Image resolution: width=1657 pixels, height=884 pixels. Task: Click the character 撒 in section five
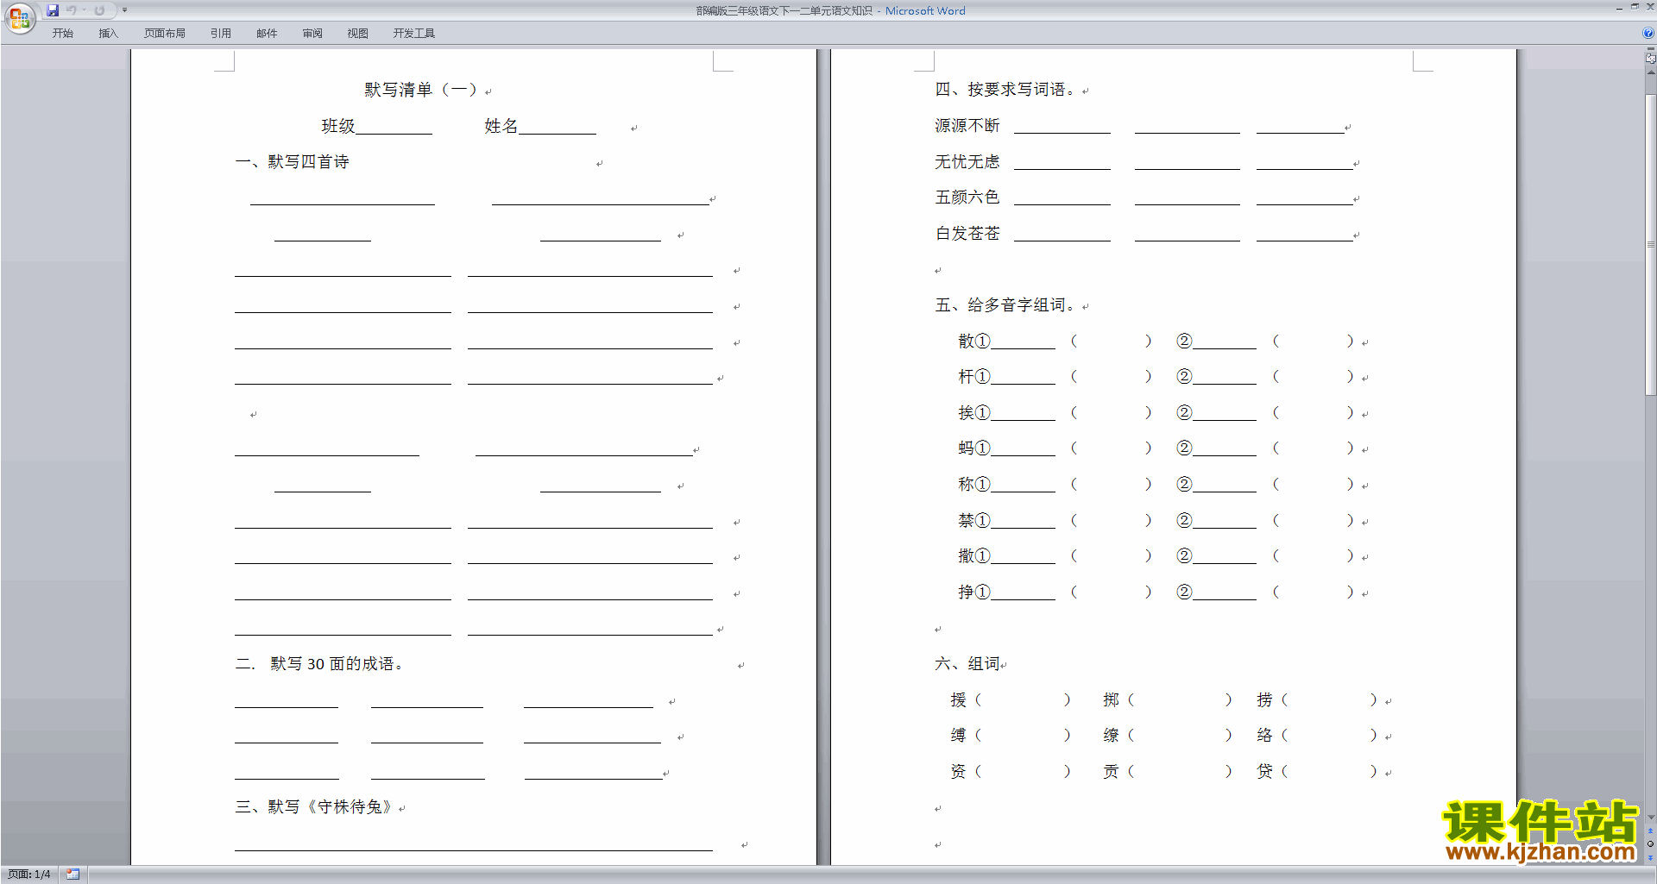(x=967, y=556)
